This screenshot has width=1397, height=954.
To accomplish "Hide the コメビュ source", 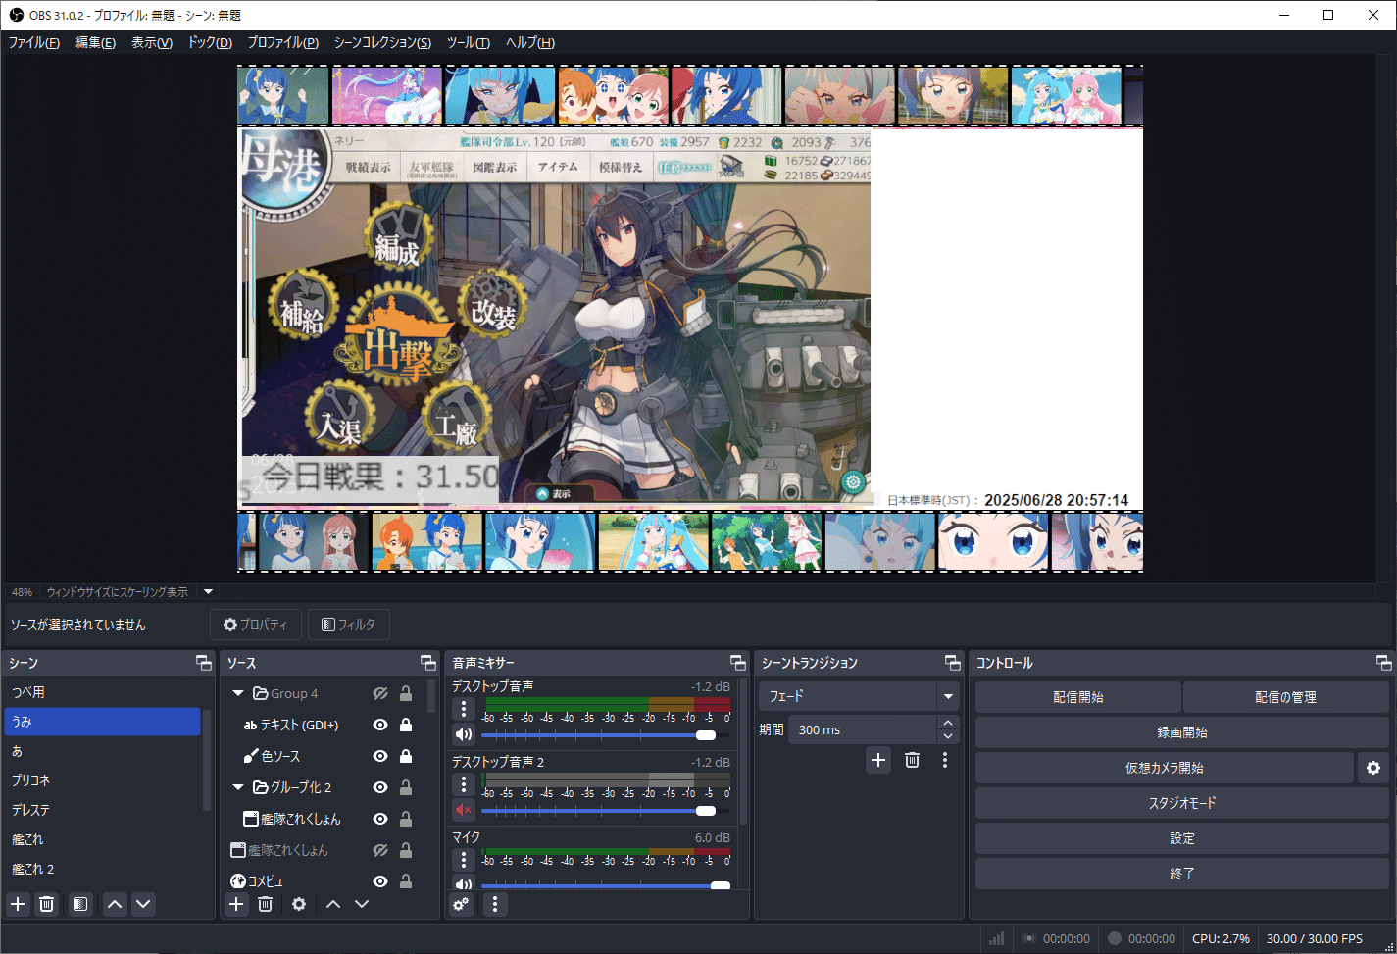I will click(380, 881).
